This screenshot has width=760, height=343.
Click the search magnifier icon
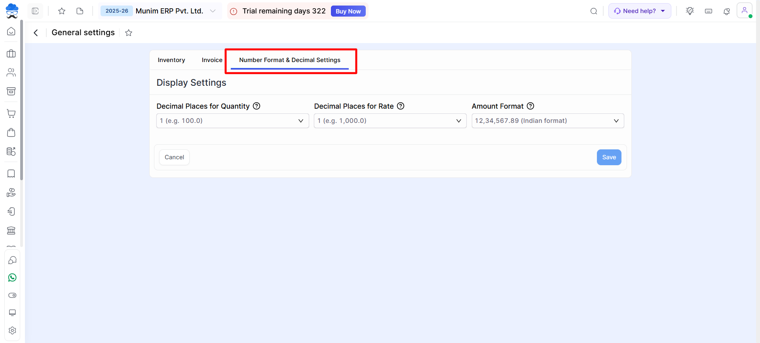coord(594,11)
